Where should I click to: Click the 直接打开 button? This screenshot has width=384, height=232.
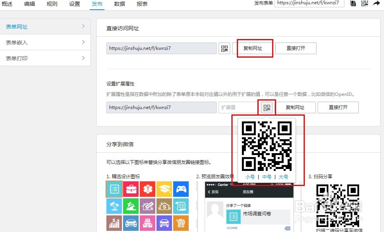(x=296, y=48)
